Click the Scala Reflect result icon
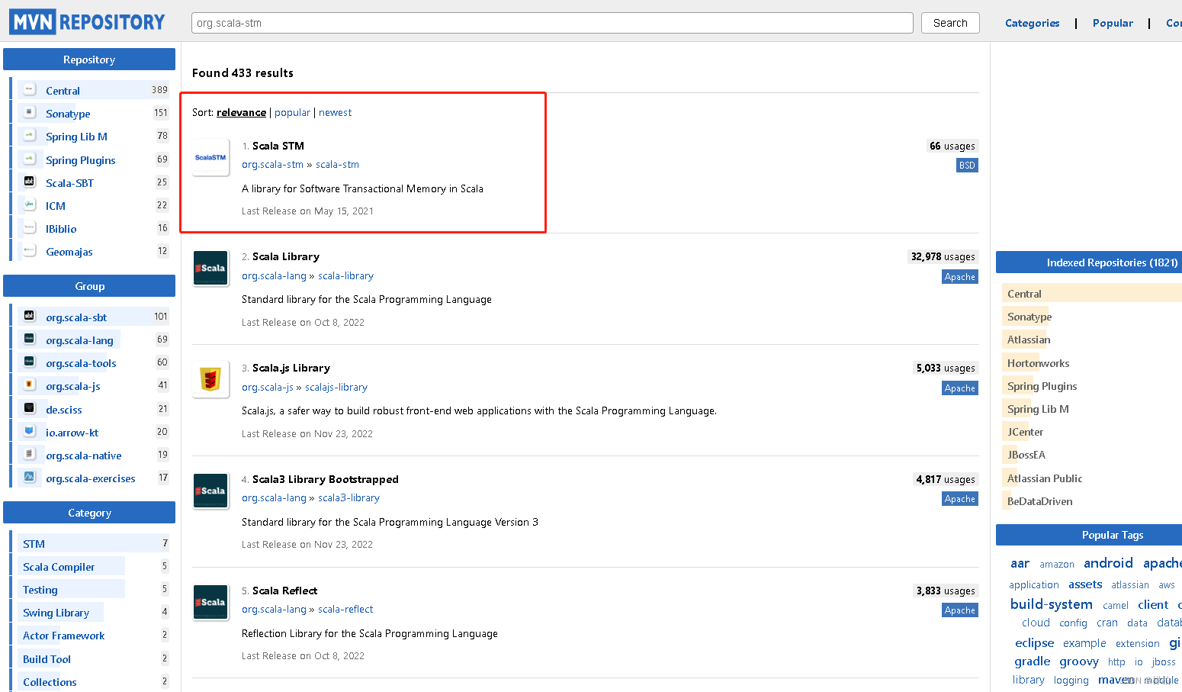 (210, 602)
